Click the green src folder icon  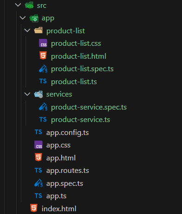29,6
